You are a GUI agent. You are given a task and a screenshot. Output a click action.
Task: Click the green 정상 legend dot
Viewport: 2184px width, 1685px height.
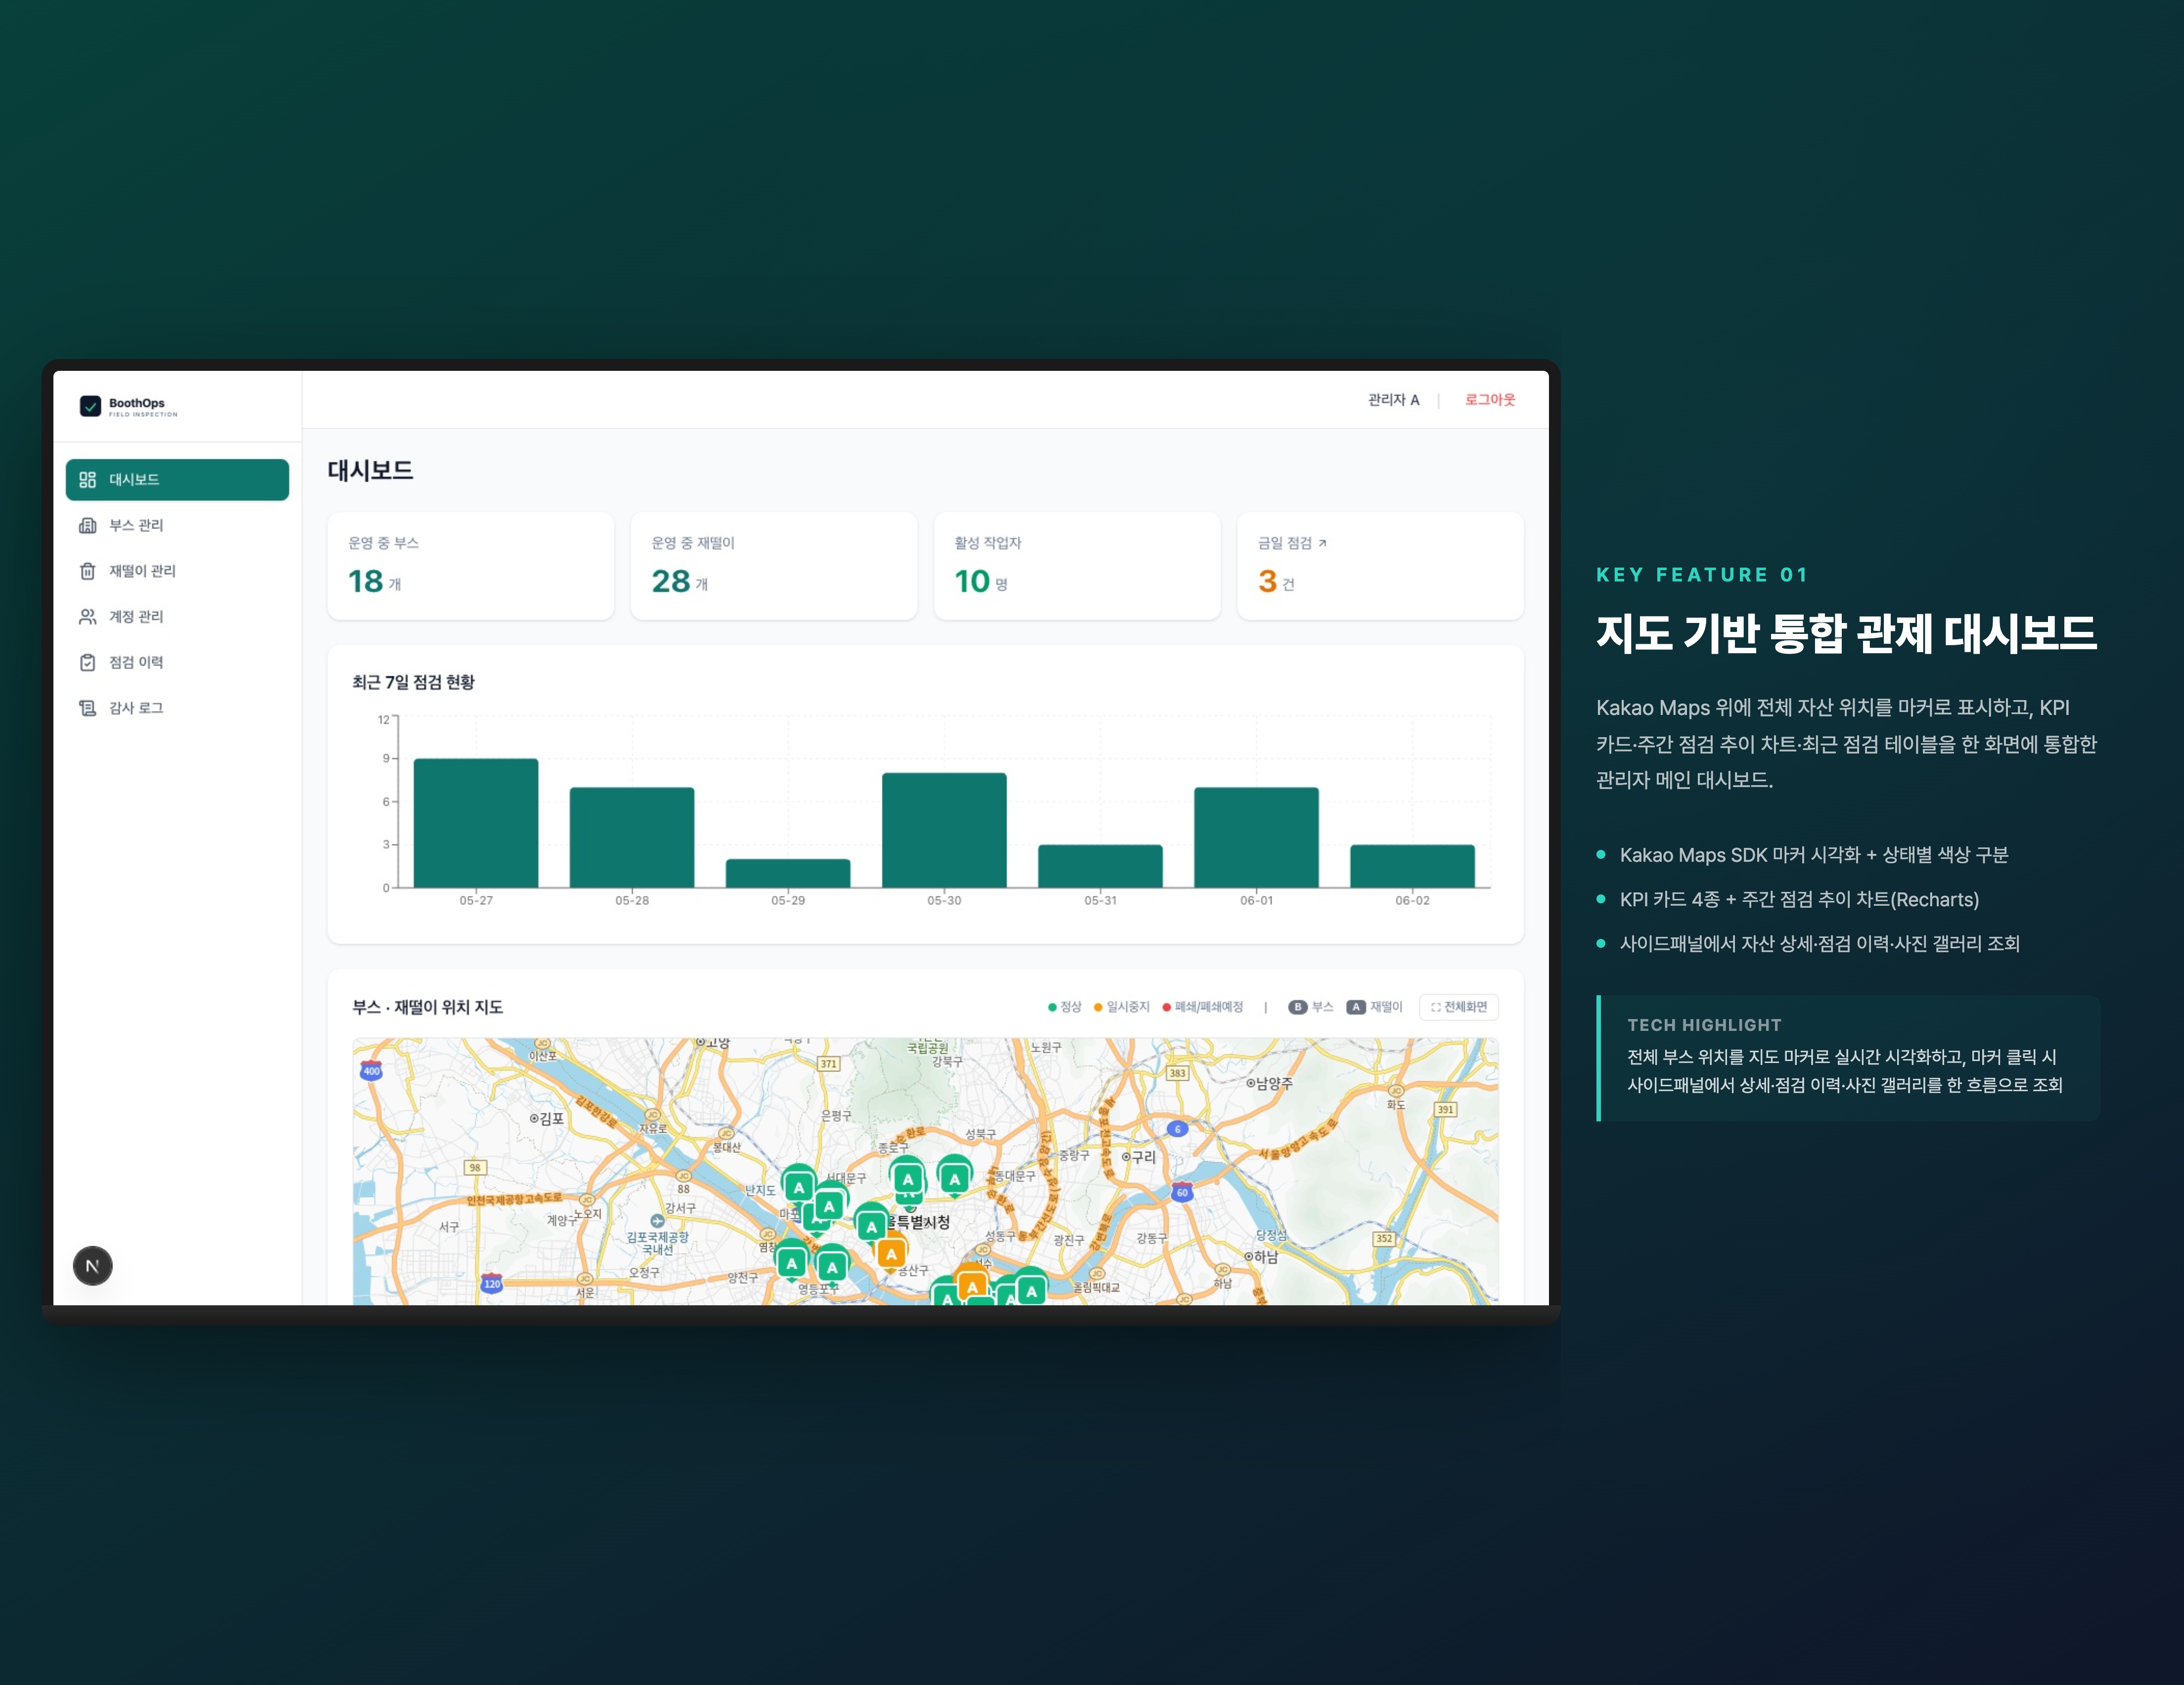pyautogui.click(x=1052, y=1008)
